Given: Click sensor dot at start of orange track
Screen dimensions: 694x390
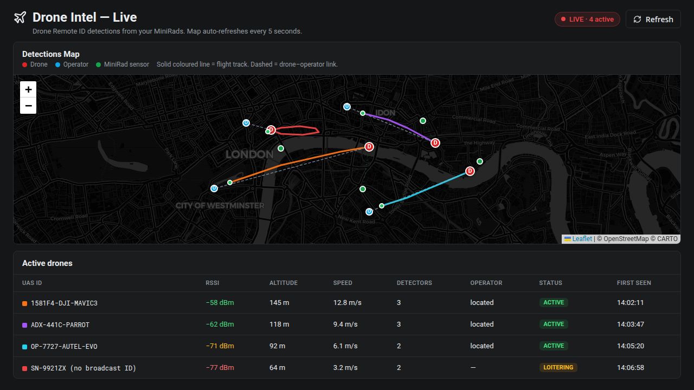Looking at the screenshot, I should pos(230,183).
